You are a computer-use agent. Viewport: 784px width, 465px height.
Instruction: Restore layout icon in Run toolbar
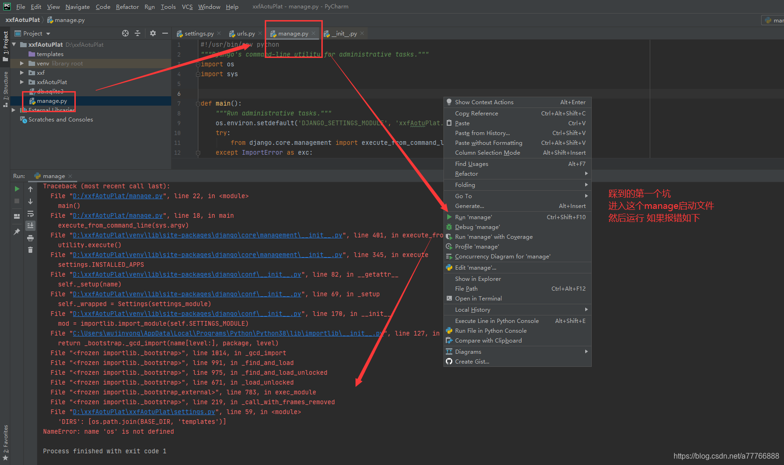[x=17, y=216]
